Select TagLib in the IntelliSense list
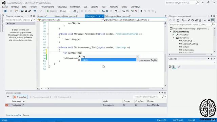 click(x=108, y=60)
